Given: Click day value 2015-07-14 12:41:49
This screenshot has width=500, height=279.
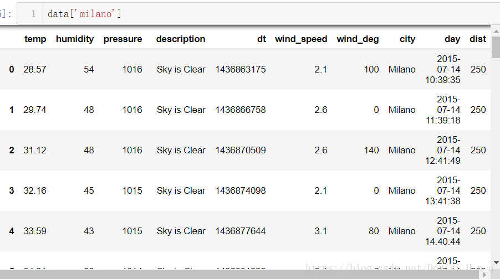Looking at the screenshot, I should [x=443, y=151].
